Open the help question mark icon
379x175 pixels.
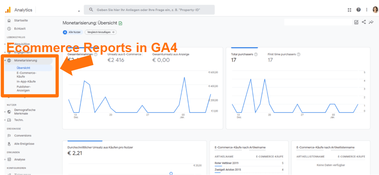358,10
